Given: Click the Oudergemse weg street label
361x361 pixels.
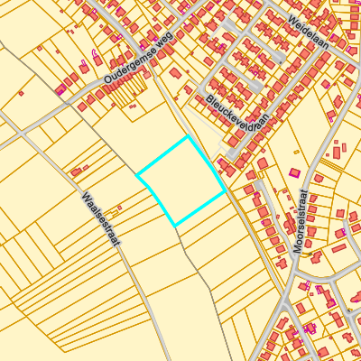Looking at the screenshot, I should (x=139, y=59).
